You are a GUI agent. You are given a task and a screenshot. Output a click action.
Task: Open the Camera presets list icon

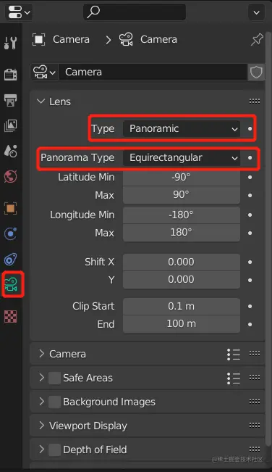(x=234, y=355)
